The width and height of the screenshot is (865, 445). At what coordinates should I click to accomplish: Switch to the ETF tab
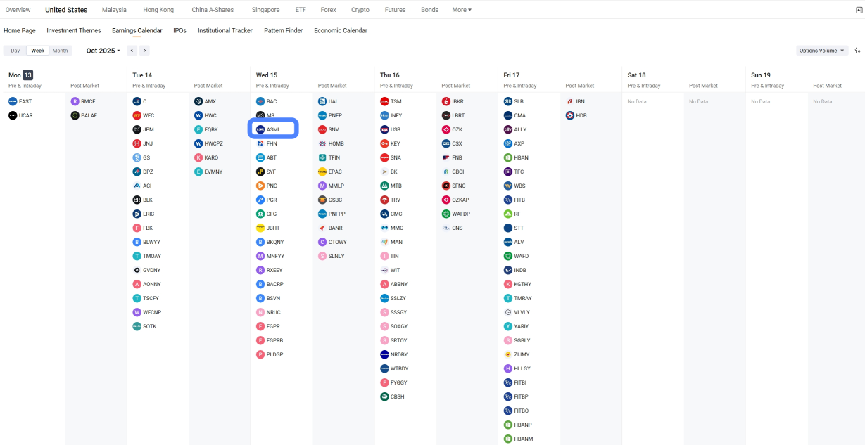(x=301, y=10)
